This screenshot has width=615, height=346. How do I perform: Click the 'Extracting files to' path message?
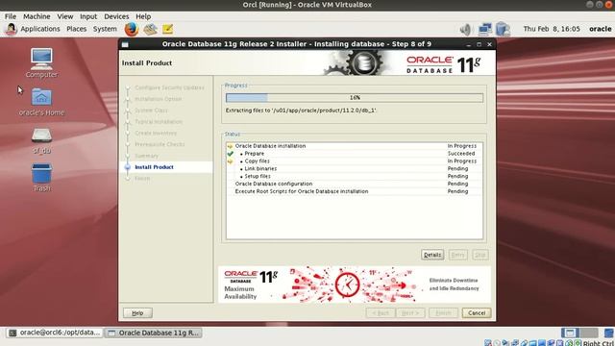301,111
